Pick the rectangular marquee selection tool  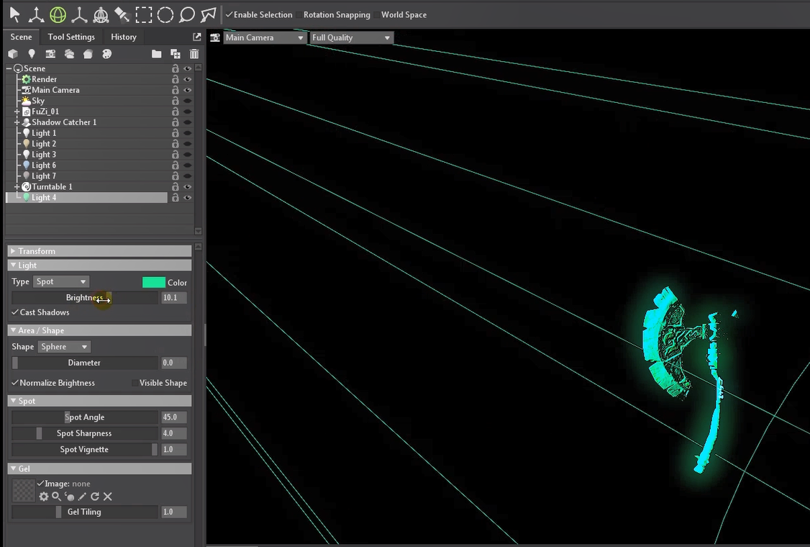pos(144,14)
